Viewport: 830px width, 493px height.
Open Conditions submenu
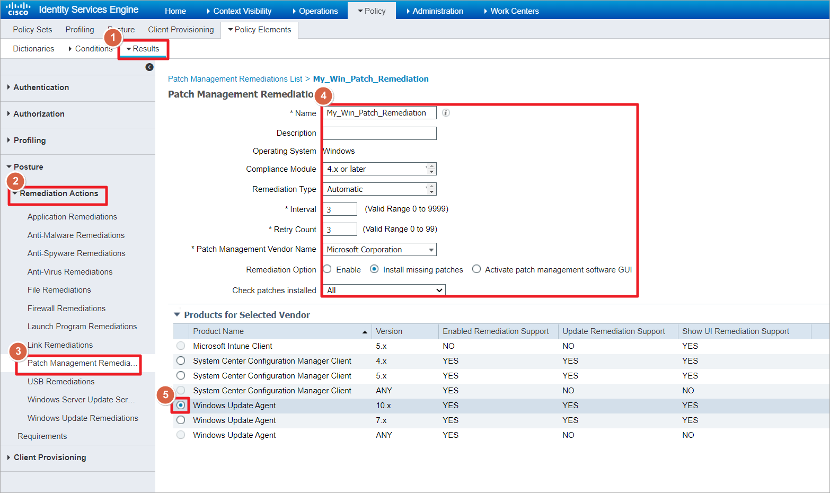[90, 49]
